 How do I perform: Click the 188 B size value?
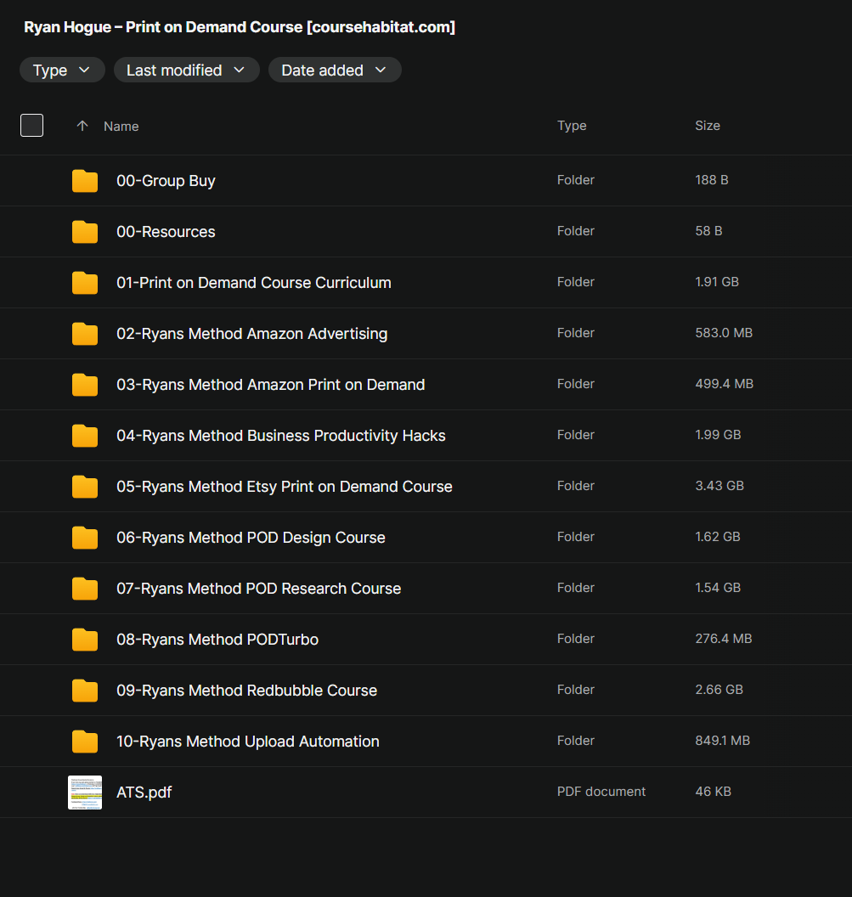click(712, 179)
